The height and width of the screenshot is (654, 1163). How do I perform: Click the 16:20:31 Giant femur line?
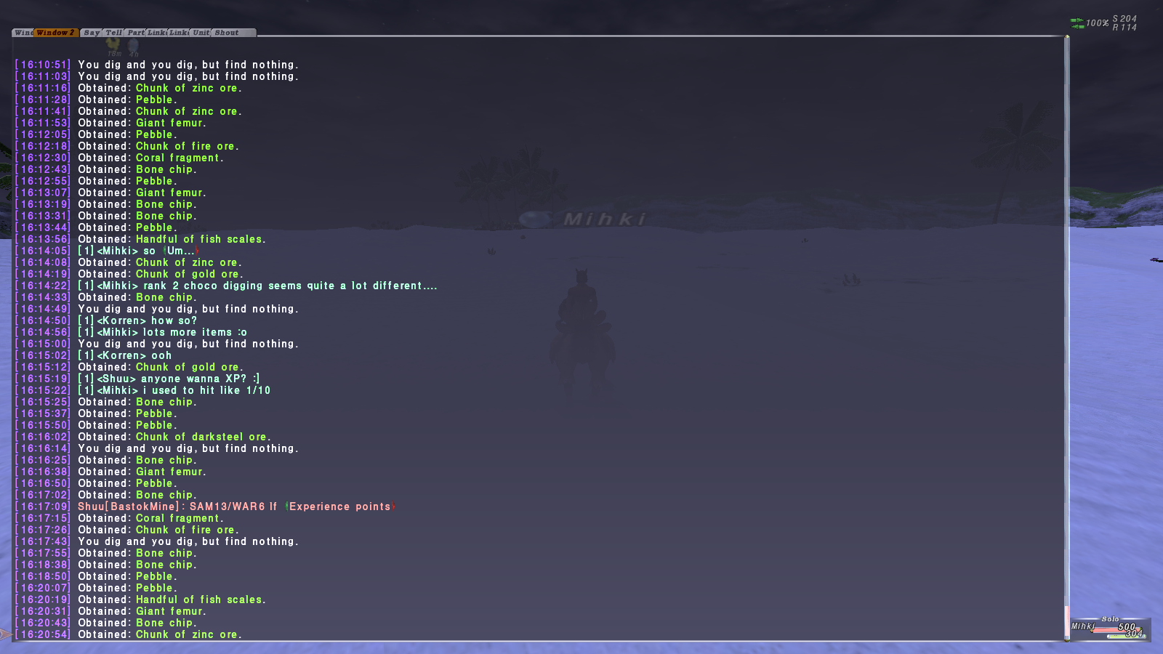click(x=110, y=611)
